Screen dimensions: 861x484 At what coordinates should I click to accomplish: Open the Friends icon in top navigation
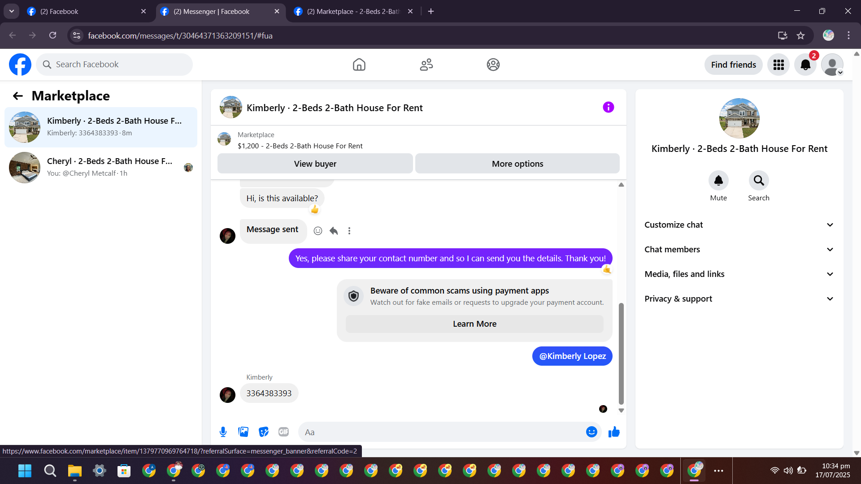[426, 65]
